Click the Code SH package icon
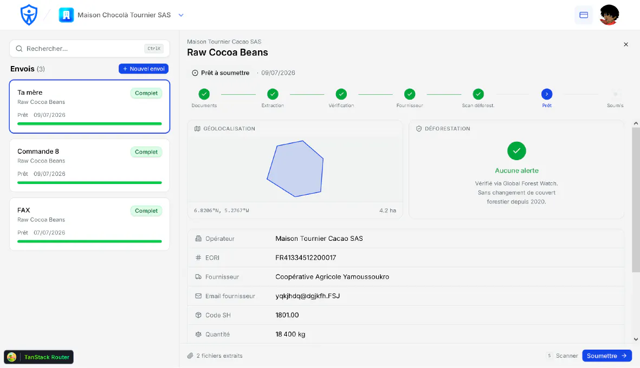This screenshot has height=368, width=640. pos(198,315)
